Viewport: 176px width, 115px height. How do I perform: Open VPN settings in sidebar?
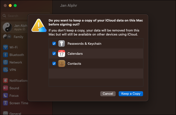[12, 70]
